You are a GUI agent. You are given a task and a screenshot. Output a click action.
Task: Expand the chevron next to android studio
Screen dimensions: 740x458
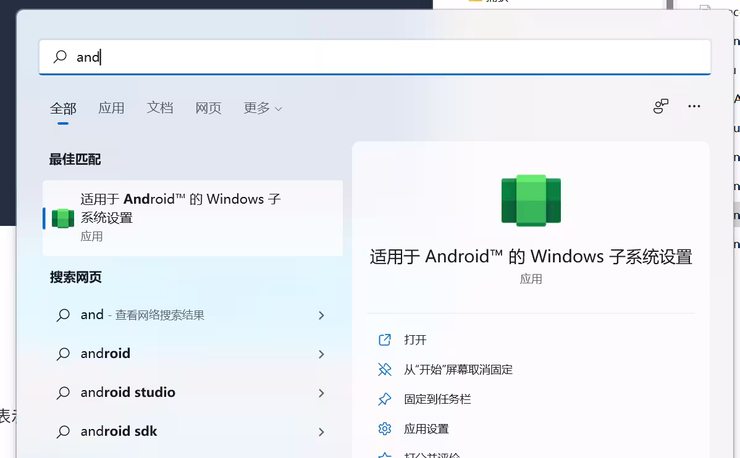pyautogui.click(x=321, y=393)
